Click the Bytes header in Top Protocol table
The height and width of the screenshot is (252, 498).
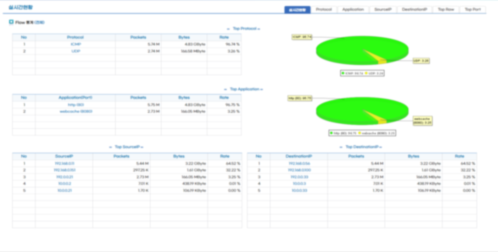[x=184, y=37]
